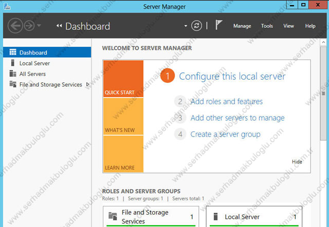Hide the welcome tile

click(297, 162)
